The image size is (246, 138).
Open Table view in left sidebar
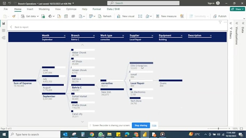click(x=4, y=31)
